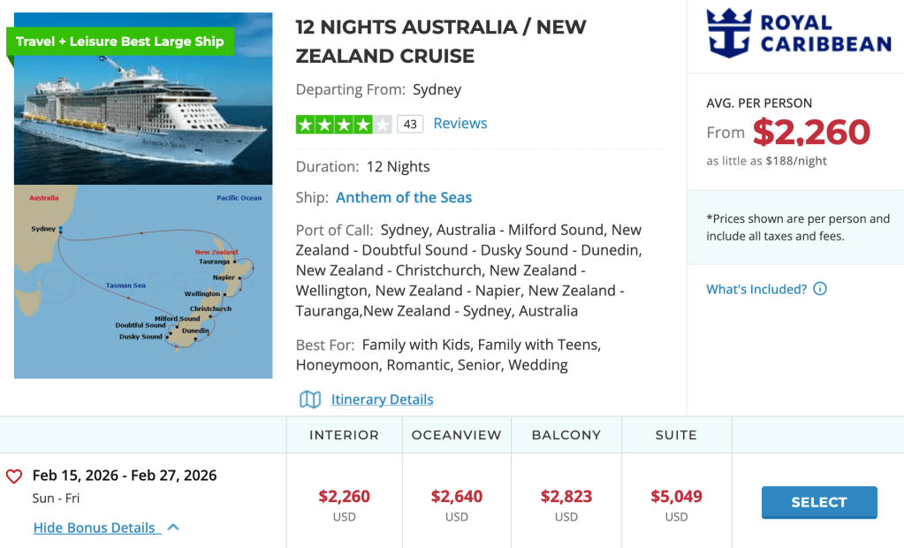Save cruise with the heart icon
Image resolution: width=904 pixels, height=548 pixels.
click(x=14, y=476)
